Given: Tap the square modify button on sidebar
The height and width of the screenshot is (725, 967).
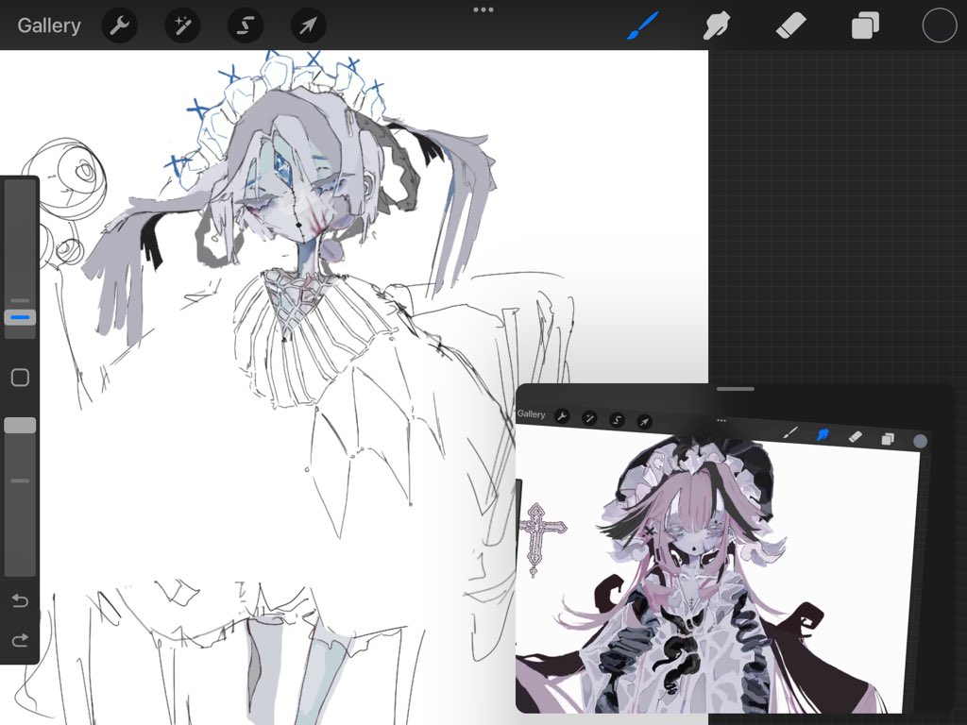Looking at the screenshot, I should 21,378.
